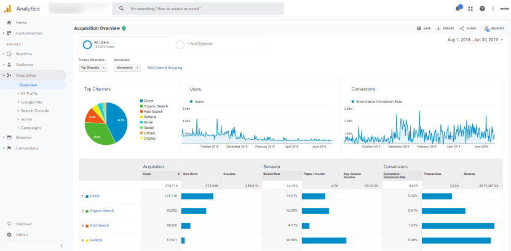
Task: Click the Home icon in sidebar
Action: click(9, 23)
